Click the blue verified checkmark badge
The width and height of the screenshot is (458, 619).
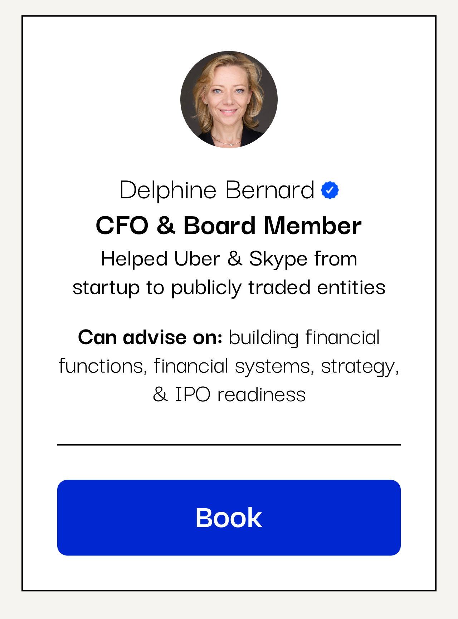[x=330, y=190]
